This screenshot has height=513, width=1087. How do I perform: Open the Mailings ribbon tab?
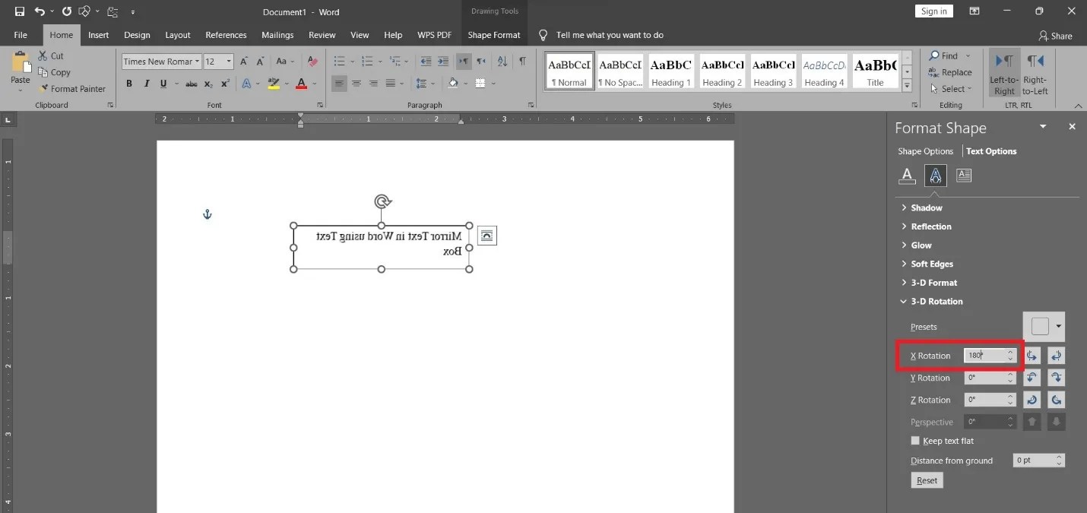[x=277, y=34]
